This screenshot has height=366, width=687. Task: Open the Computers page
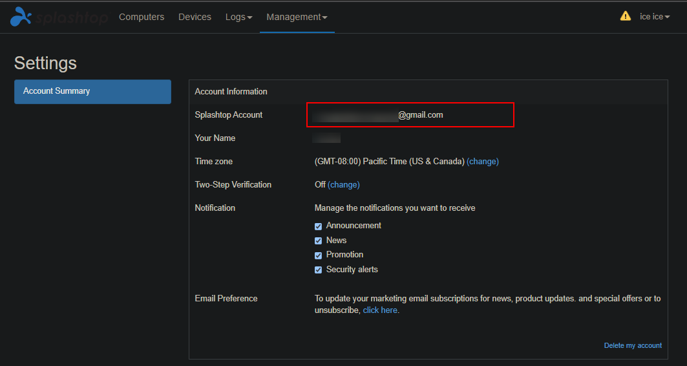[142, 17]
